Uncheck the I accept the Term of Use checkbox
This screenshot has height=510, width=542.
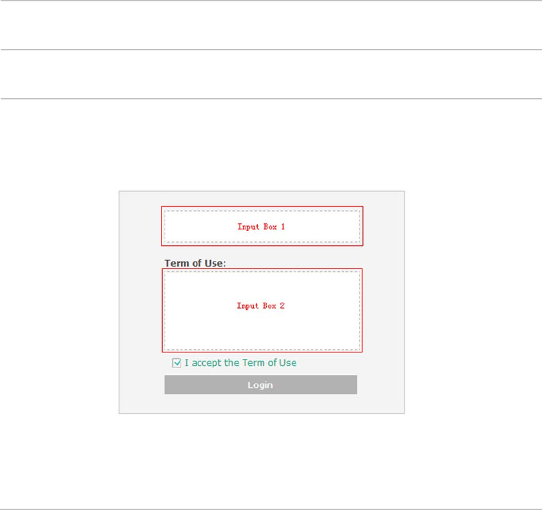(176, 363)
